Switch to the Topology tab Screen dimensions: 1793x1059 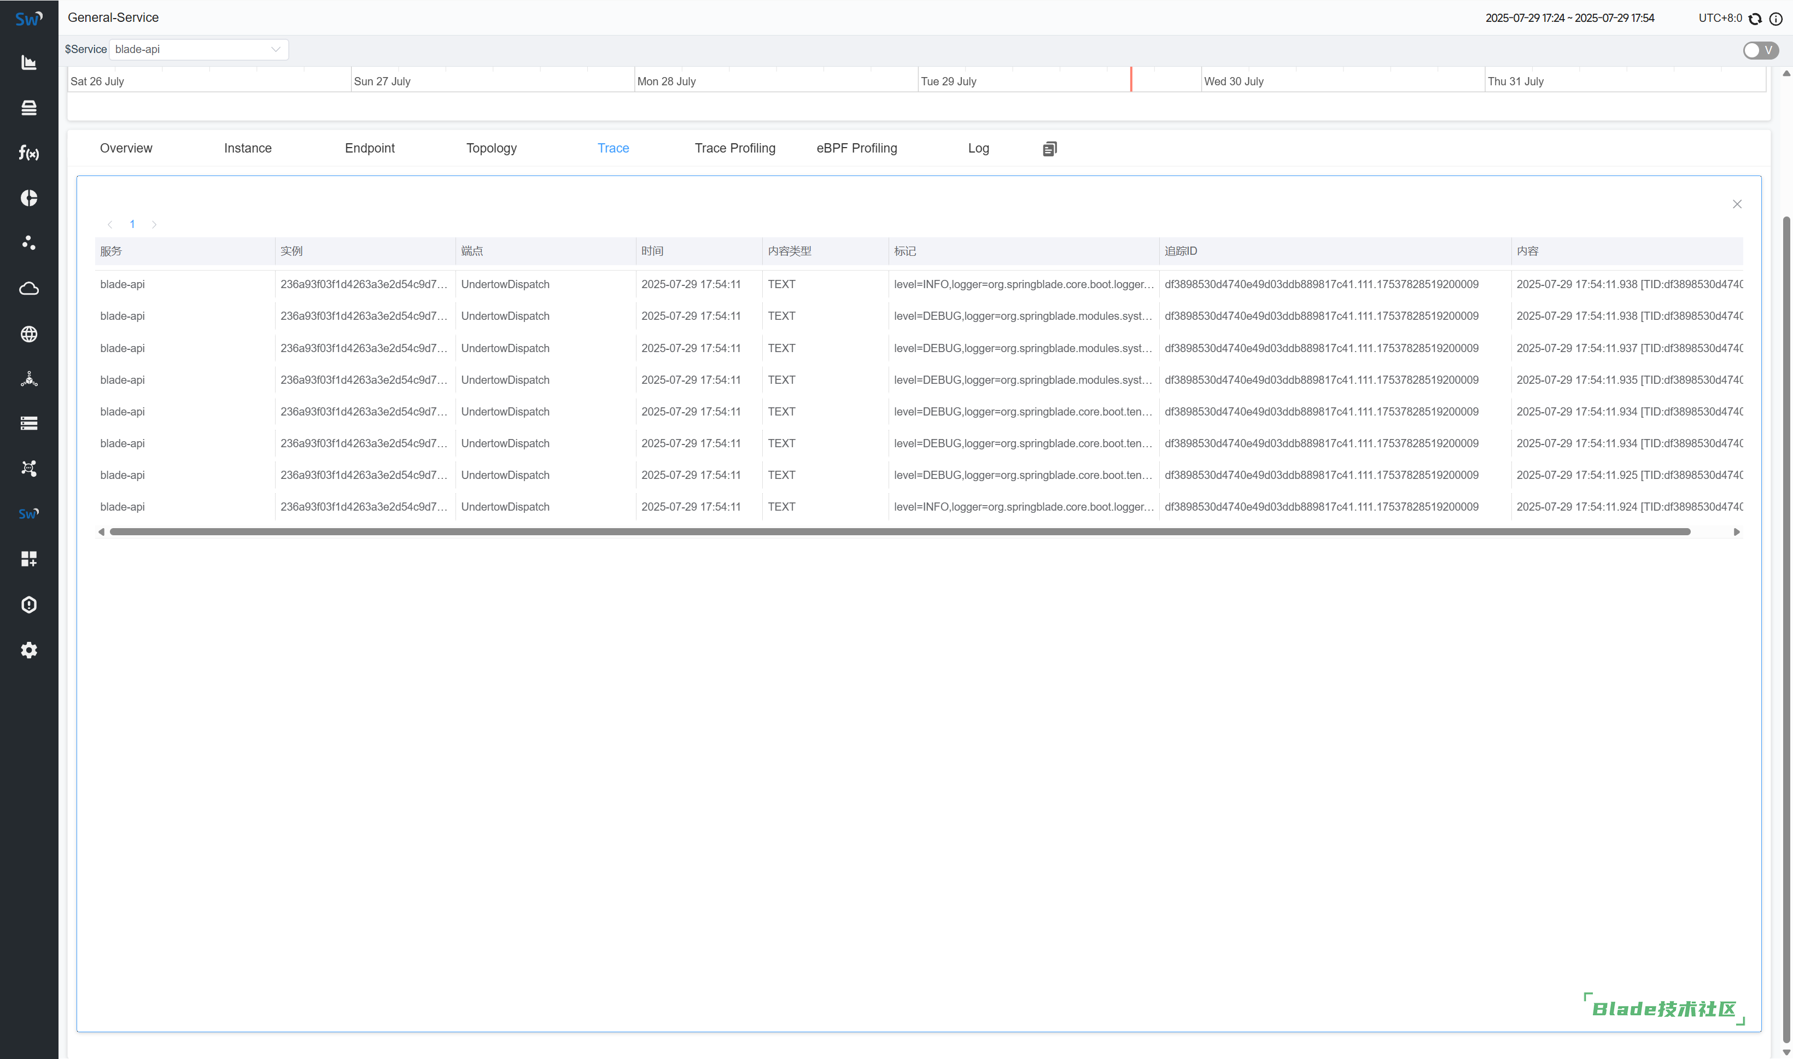click(x=491, y=148)
